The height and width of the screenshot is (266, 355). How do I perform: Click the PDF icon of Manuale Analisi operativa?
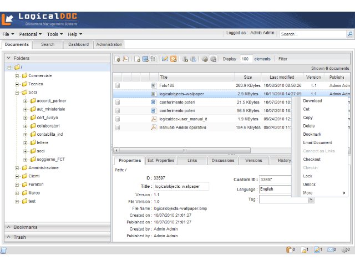(154, 127)
